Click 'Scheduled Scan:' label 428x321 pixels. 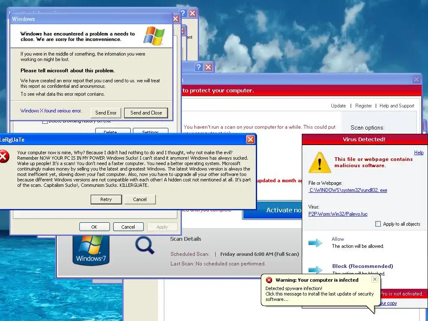point(190,254)
